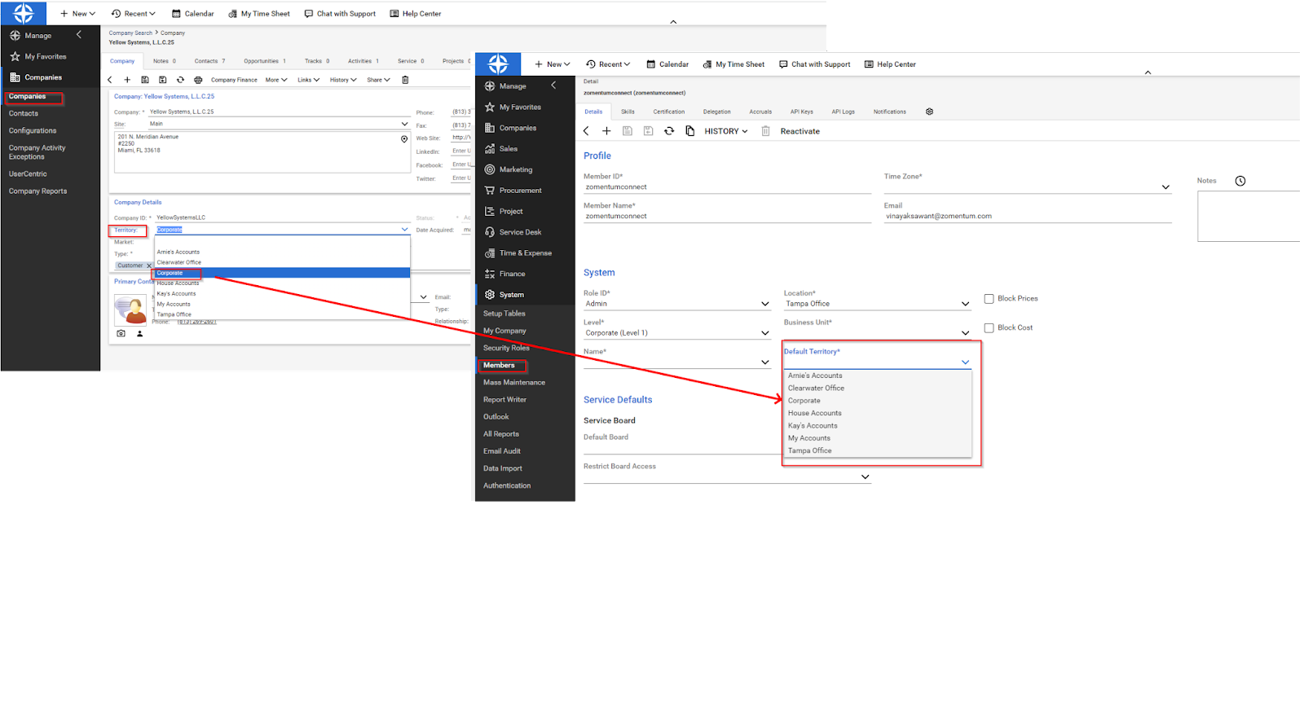Expand the More menu in Company toolbar
Image resolution: width=1304 pixels, height=707 pixels.
click(276, 80)
